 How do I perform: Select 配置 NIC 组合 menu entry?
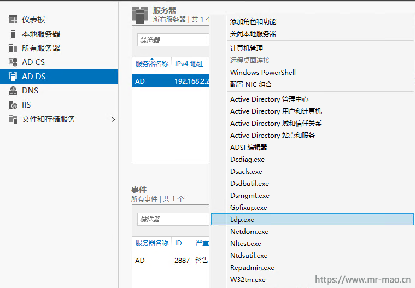pos(251,85)
